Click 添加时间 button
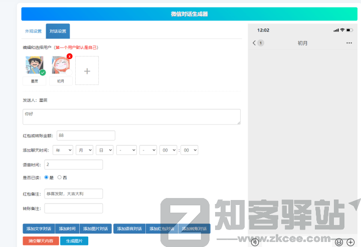The height and width of the screenshot is (247, 361). 67,228
